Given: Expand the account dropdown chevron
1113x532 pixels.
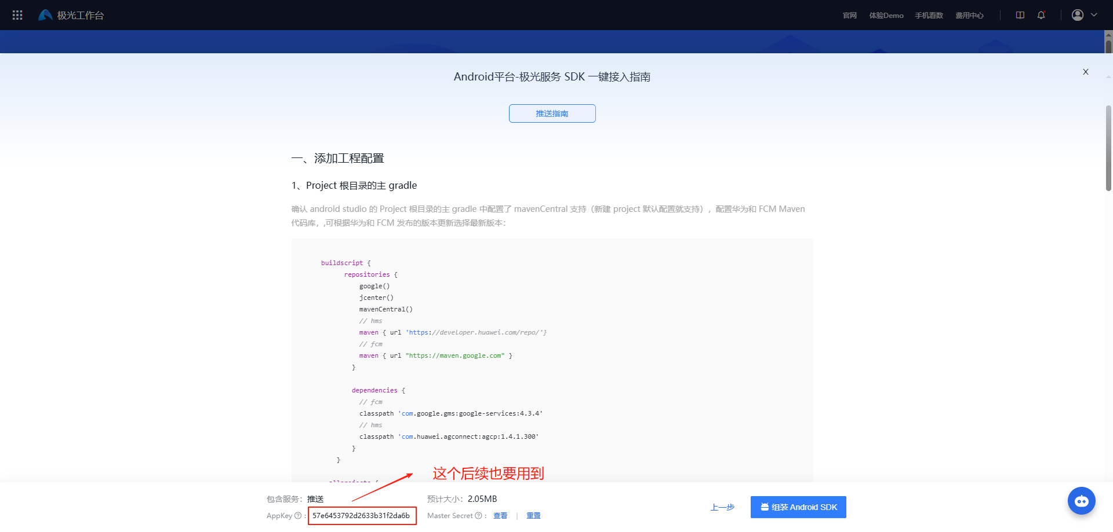Looking at the screenshot, I should click(x=1094, y=15).
